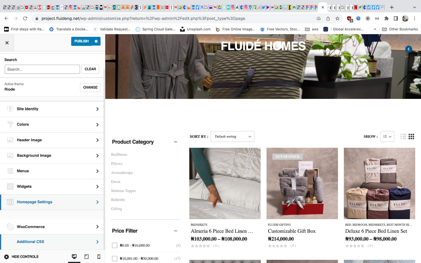Screen dimensions: 421x263
Task: Click the share page icon in address bar
Action: click(328, 18)
